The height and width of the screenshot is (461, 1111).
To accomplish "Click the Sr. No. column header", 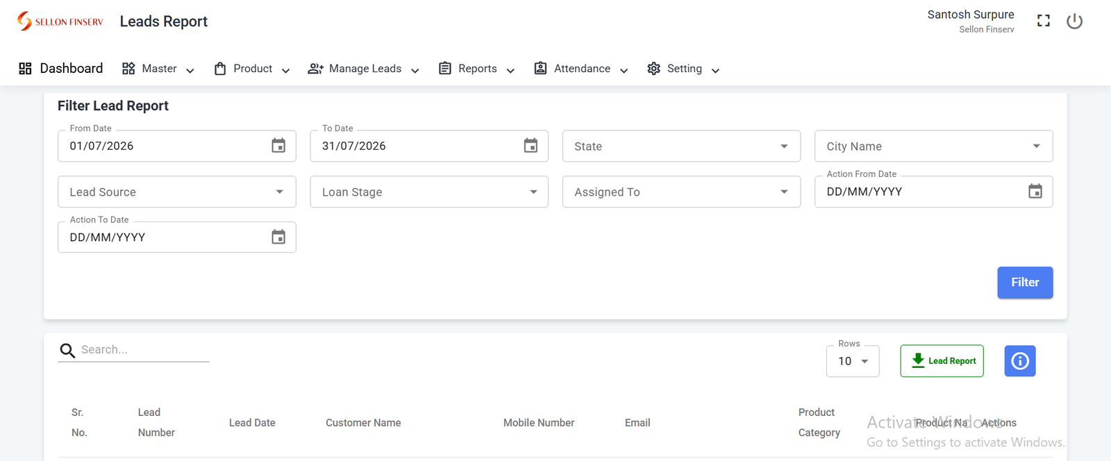I will (x=79, y=422).
